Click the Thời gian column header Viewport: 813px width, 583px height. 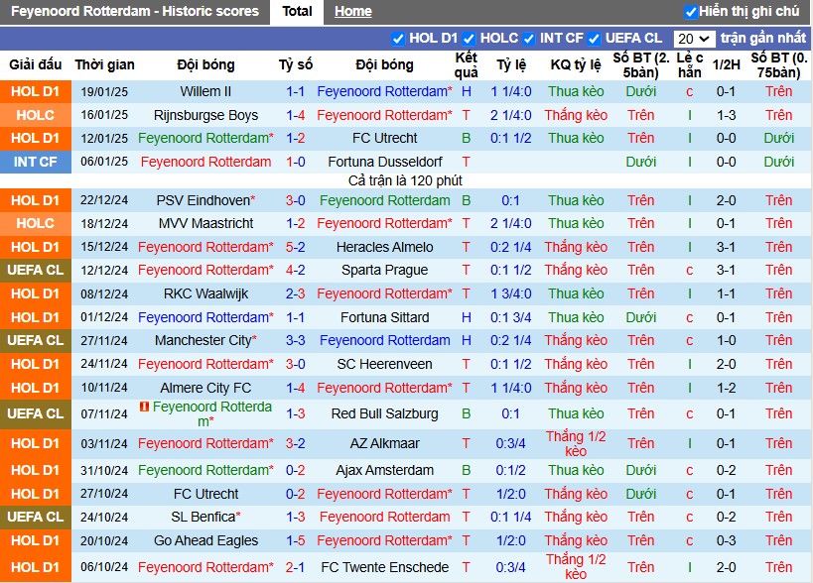pos(104,64)
